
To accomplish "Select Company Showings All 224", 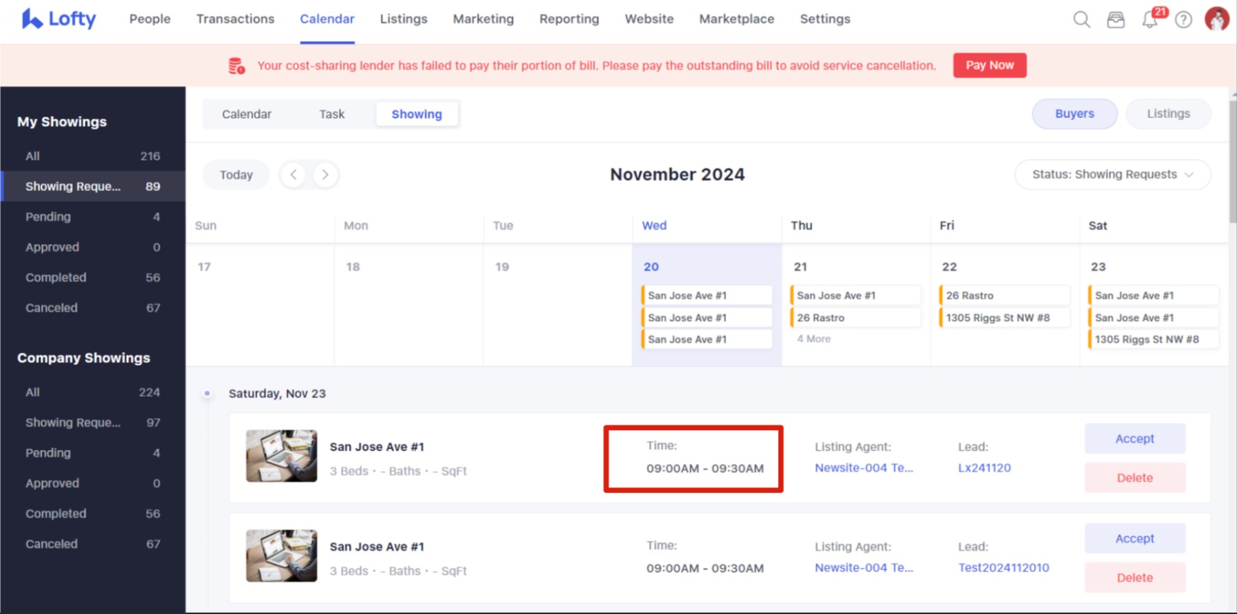I will pyautogui.click(x=93, y=392).
